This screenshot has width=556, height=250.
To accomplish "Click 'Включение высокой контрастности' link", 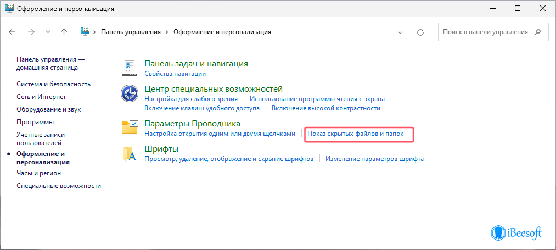I will pyautogui.click(x=326, y=108).
